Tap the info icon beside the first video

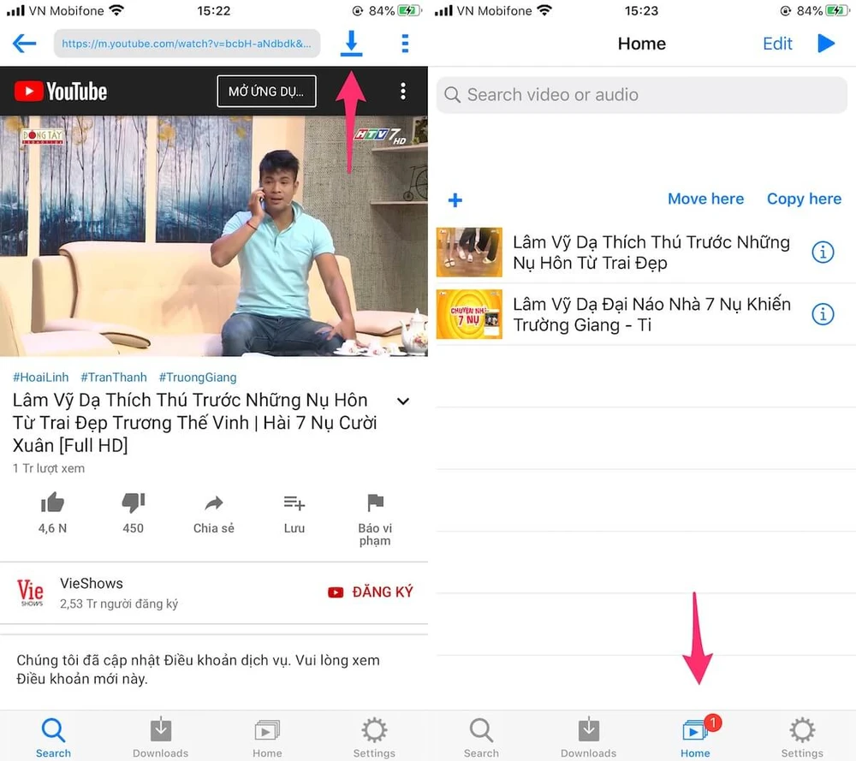click(x=823, y=253)
